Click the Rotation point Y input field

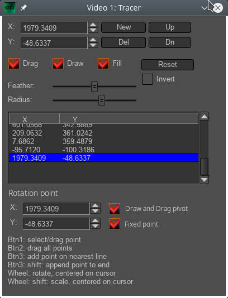point(56,224)
